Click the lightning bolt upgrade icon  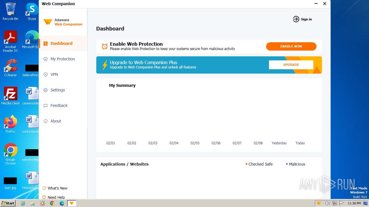click(105, 65)
